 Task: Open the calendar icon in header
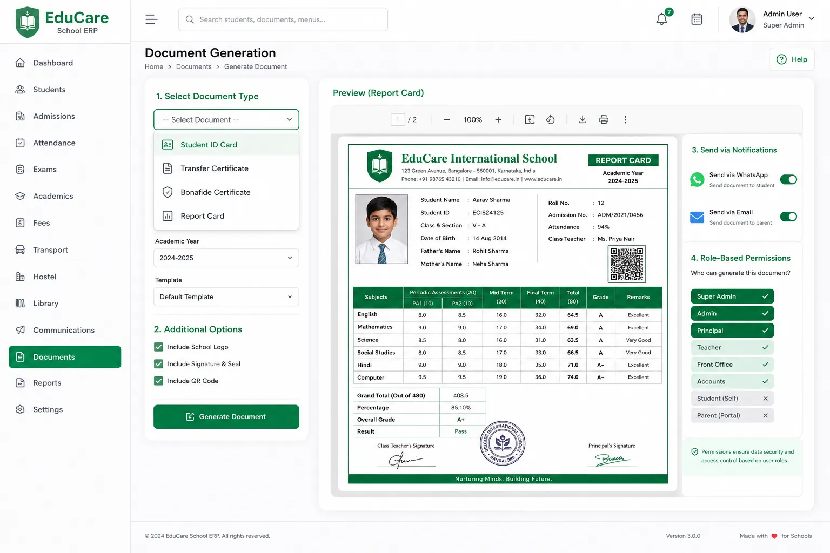697,19
